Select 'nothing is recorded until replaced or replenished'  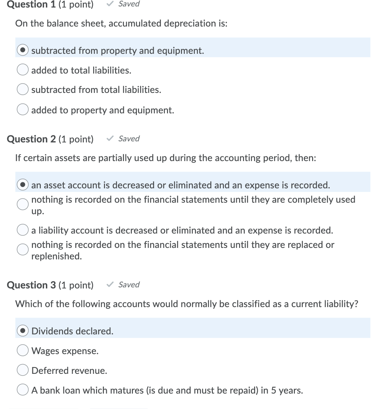click(22, 250)
